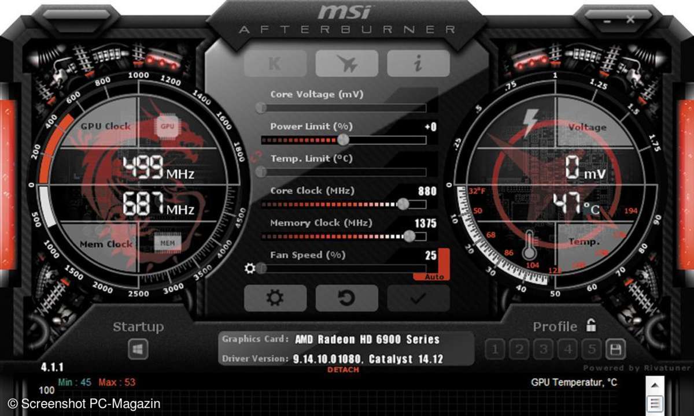
Task: Click the GPU chip icon
Action: click(168, 126)
